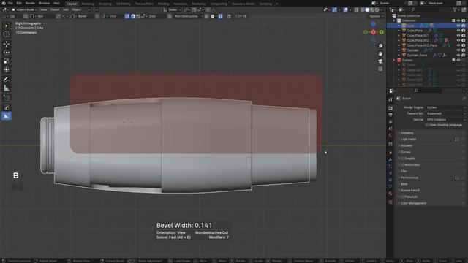Open the Device GPU Compute dropdown
The image size is (468, 263).
click(445, 120)
